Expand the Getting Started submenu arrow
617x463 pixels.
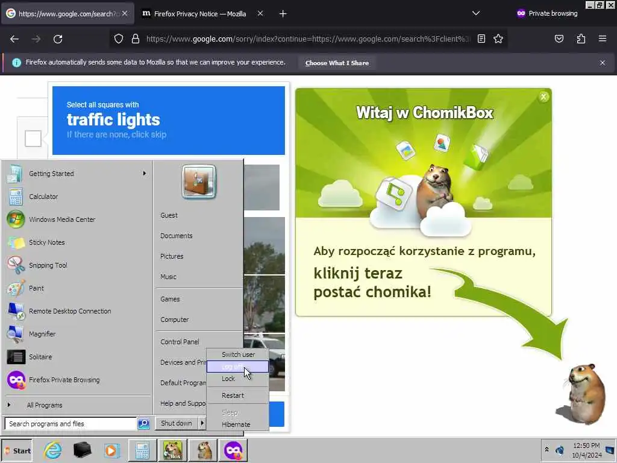pyautogui.click(x=145, y=174)
